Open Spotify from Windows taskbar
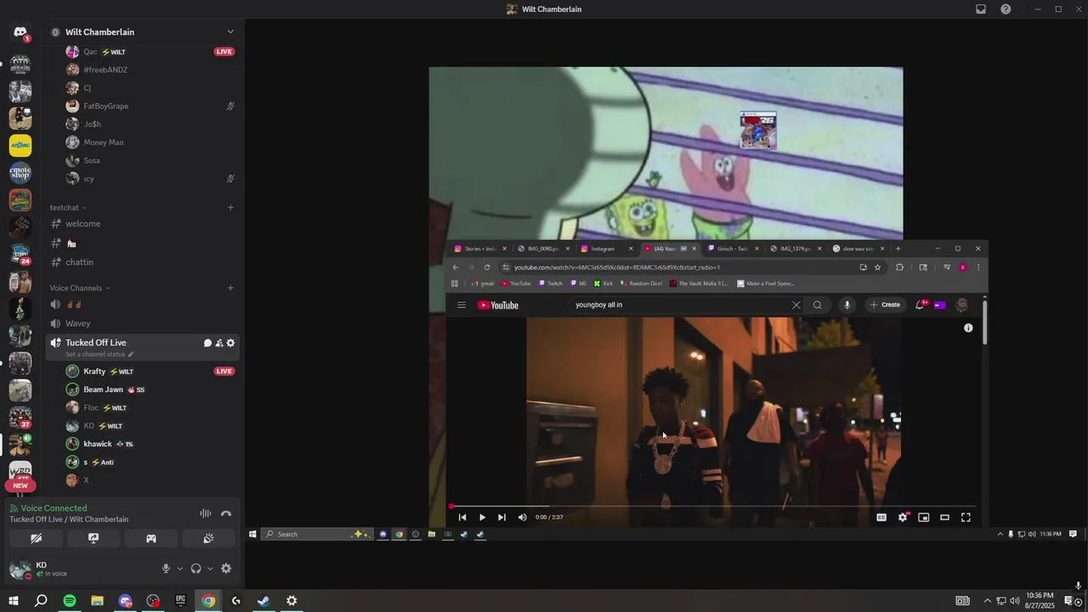The image size is (1088, 612). click(70, 601)
